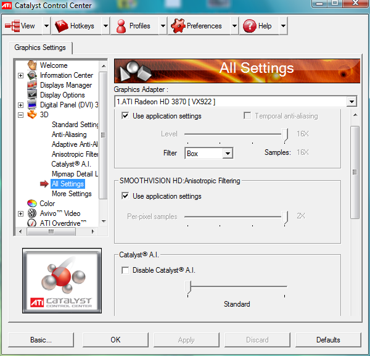Click the Avivo Video reel icon
The width and height of the screenshot is (370, 356).
click(32, 213)
